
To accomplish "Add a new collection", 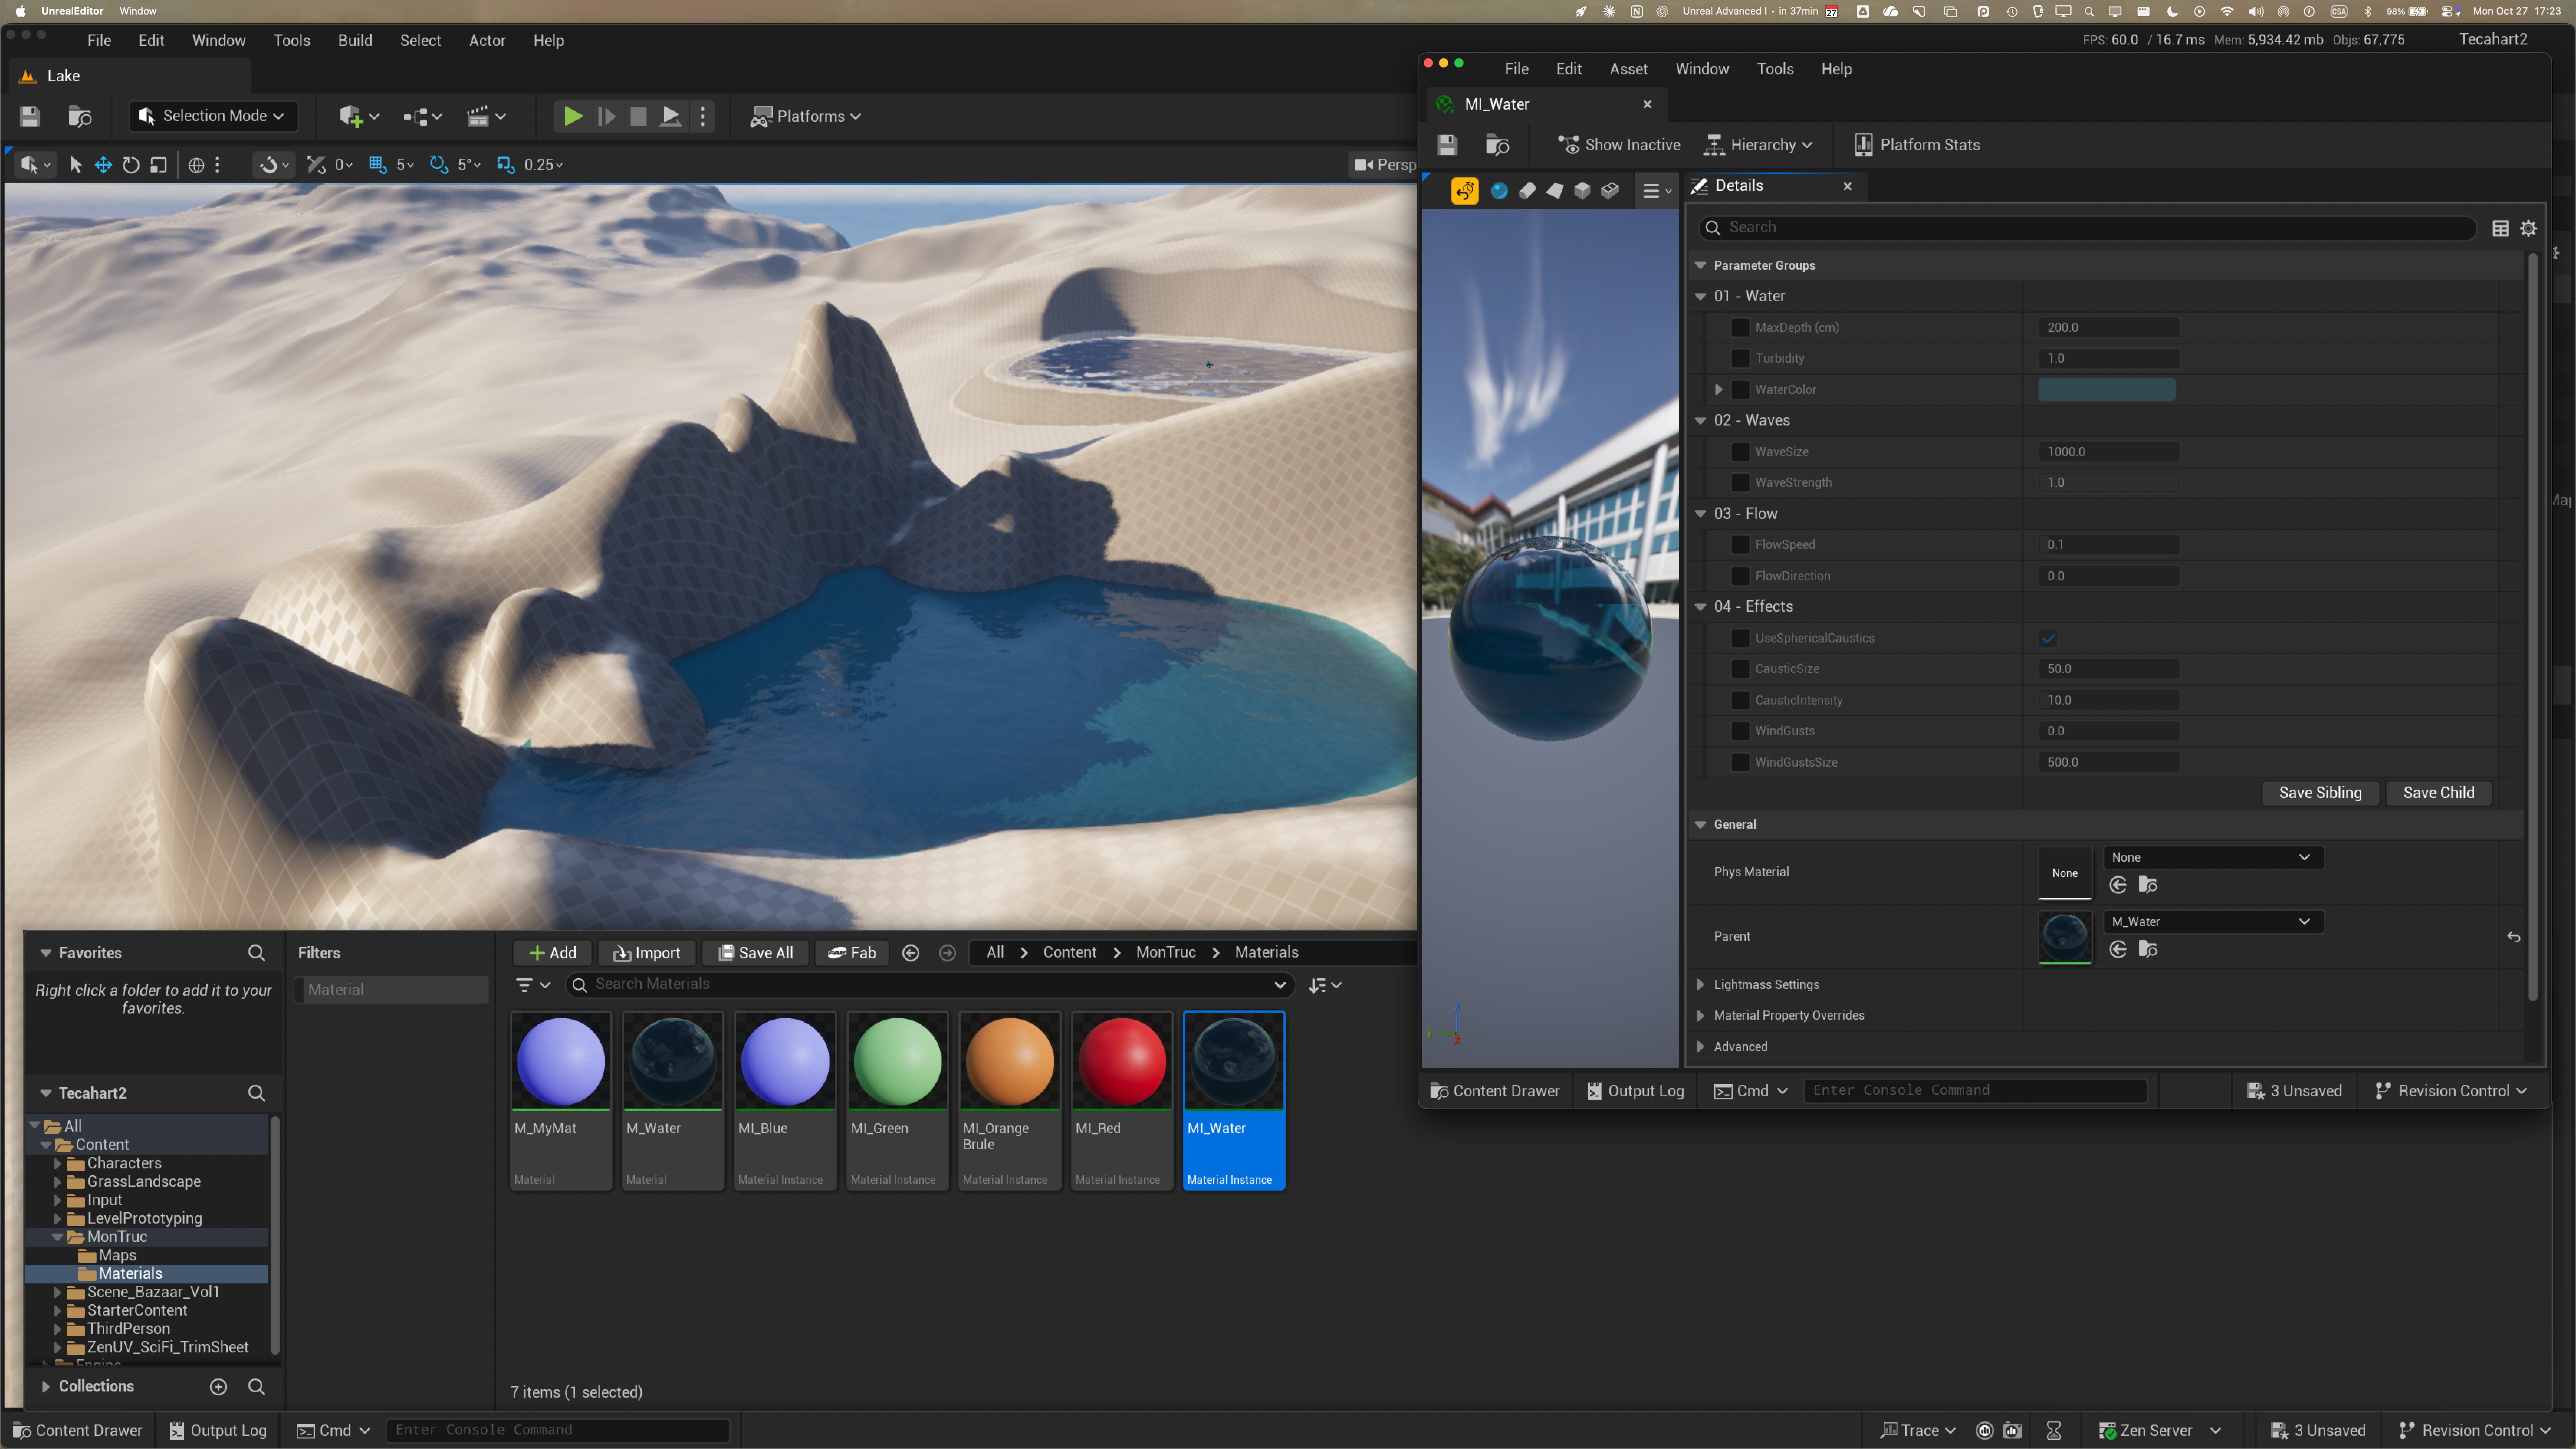I will pyautogui.click(x=218, y=1386).
